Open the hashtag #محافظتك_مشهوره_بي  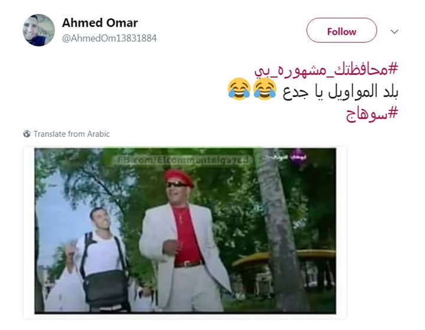326,69
